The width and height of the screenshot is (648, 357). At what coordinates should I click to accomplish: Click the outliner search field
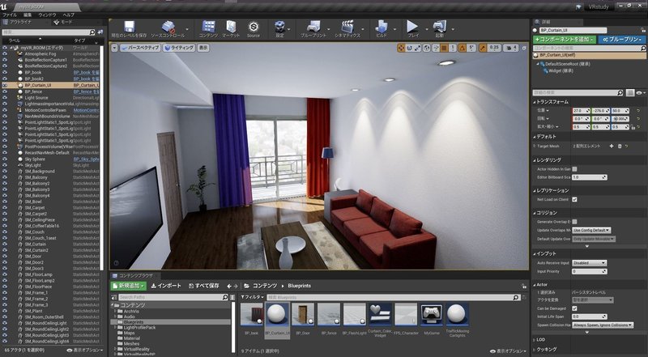click(x=49, y=32)
